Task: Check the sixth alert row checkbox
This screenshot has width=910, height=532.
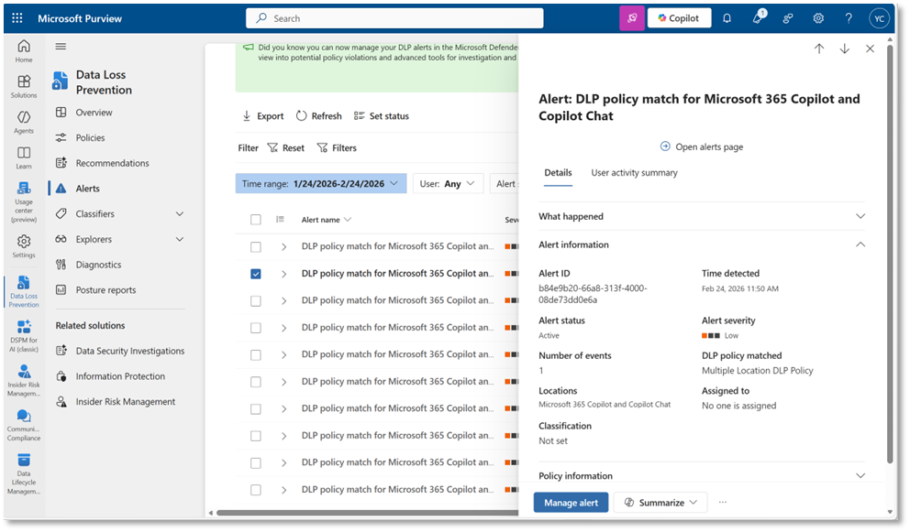Action: [x=255, y=382]
